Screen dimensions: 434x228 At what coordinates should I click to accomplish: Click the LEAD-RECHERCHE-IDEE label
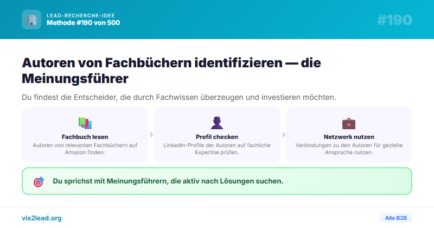pyautogui.click(x=80, y=16)
